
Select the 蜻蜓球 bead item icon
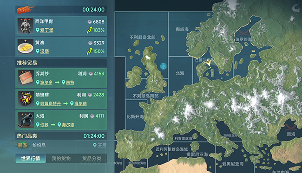click(x=26, y=99)
